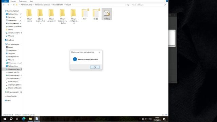This screenshot has height=122, width=217.
Task: Switch to large icons view button
Action: tap(166, 115)
